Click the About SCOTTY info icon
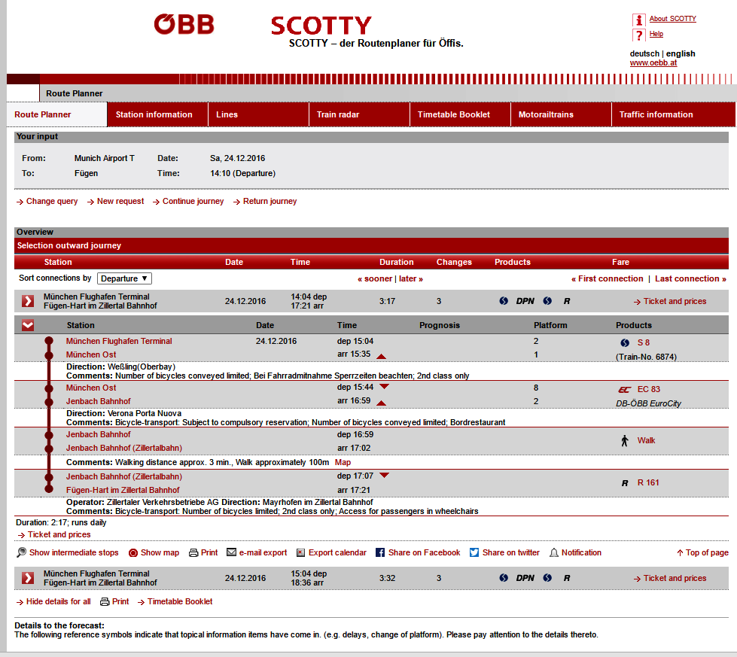Viewport: 737px width, 657px height. pos(639,20)
